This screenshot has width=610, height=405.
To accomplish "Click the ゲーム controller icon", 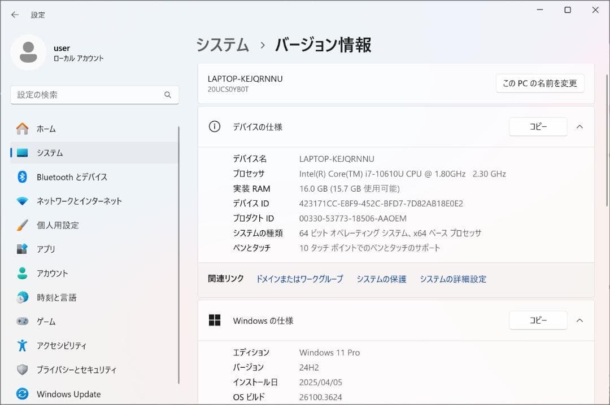I will (22, 322).
